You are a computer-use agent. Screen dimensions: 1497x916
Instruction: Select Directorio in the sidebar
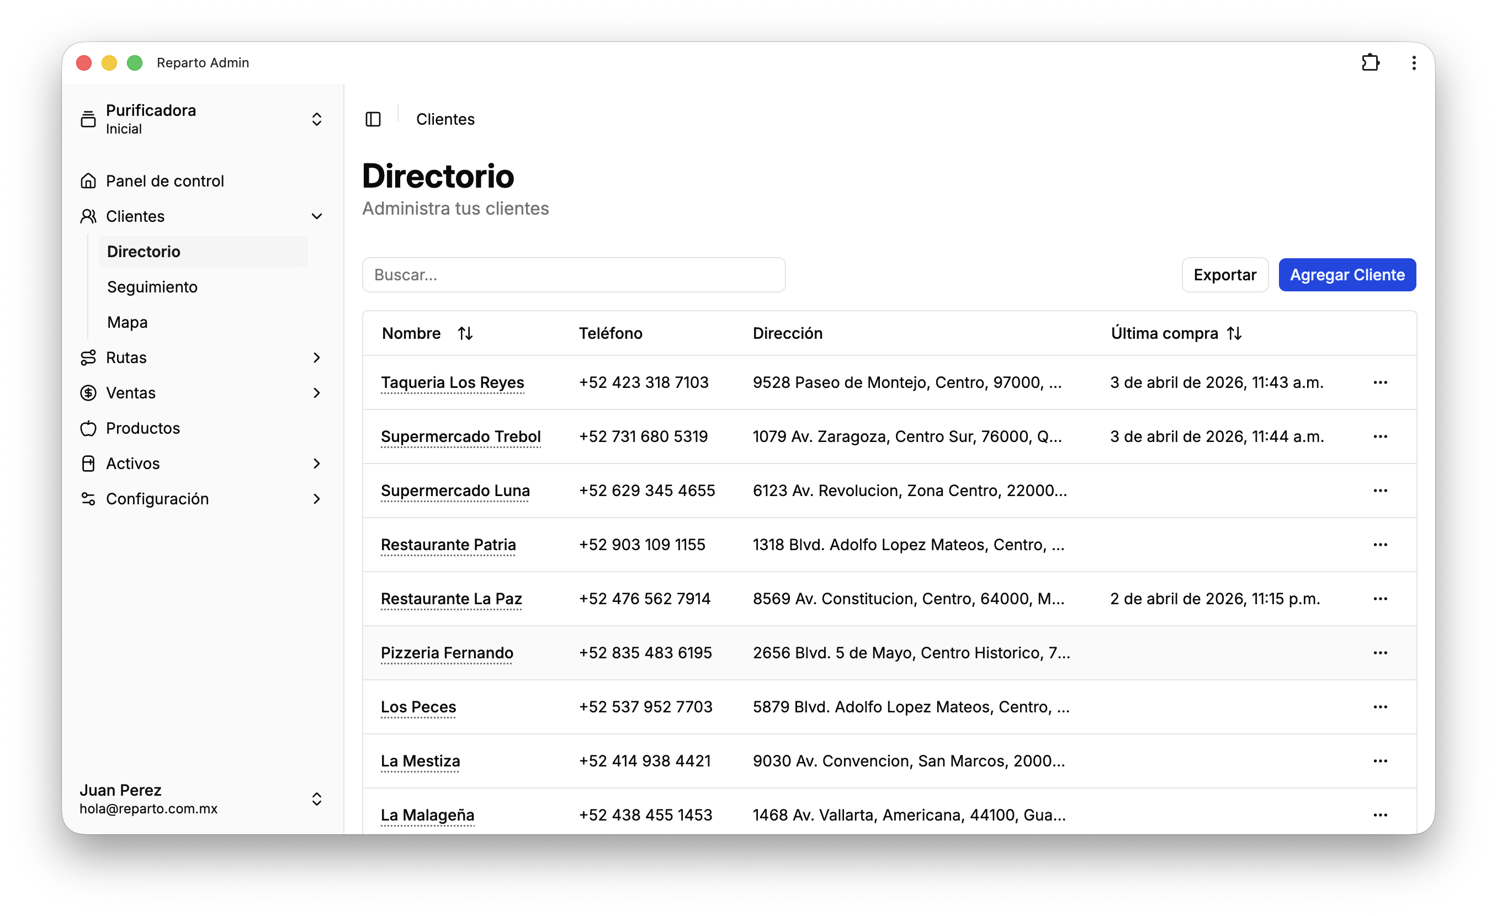coord(203,252)
